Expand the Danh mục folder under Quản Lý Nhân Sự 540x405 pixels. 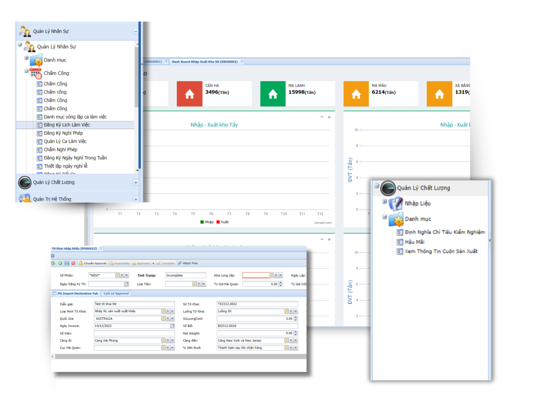tap(26, 58)
